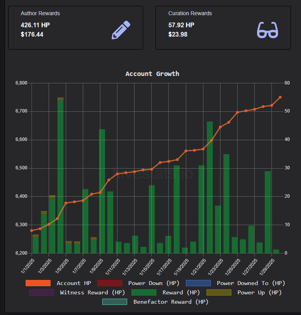Click the 6,500 left axis label
The height and width of the screenshot is (315, 301).
tap(21, 168)
